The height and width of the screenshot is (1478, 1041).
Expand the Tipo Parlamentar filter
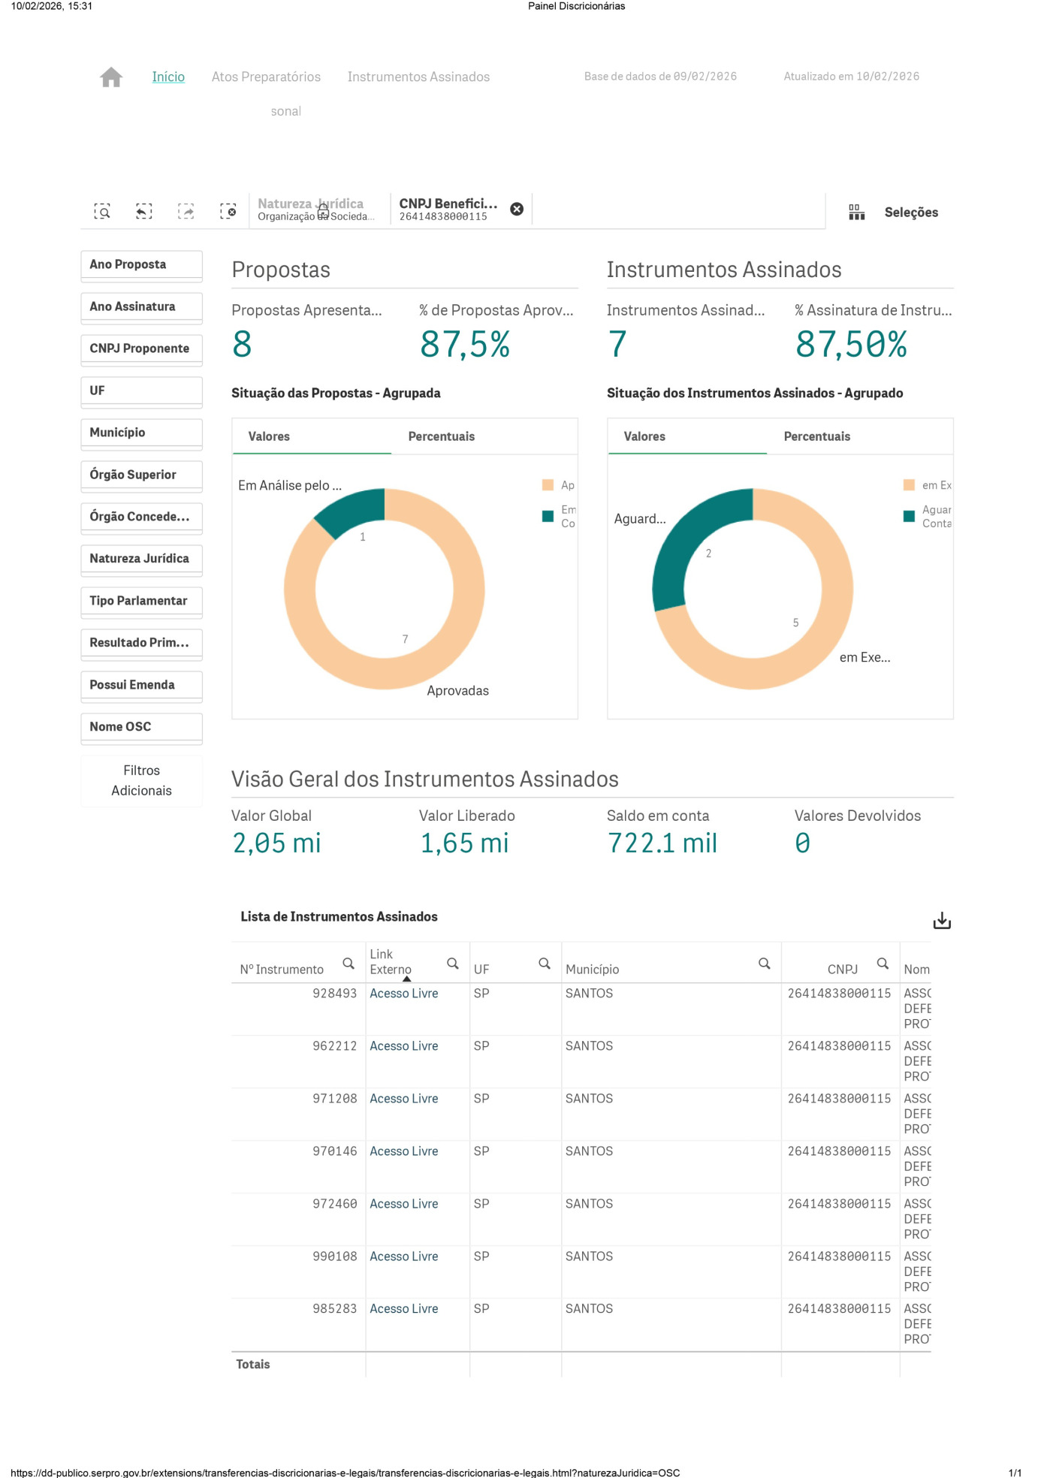click(x=141, y=602)
